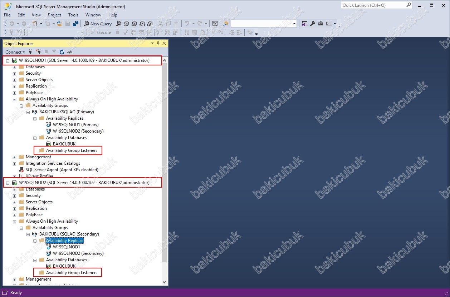This screenshot has width=450, height=297.
Task: Open the Toolbox briefcase icon
Action: 321,24
